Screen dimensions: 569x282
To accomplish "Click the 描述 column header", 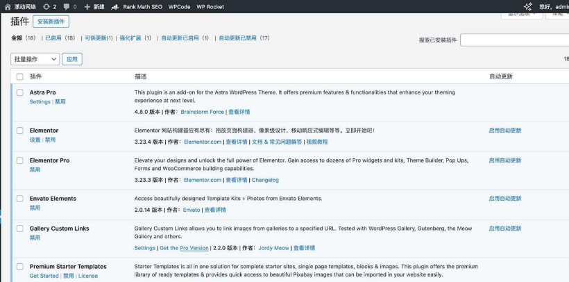I will tap(140, 76).
